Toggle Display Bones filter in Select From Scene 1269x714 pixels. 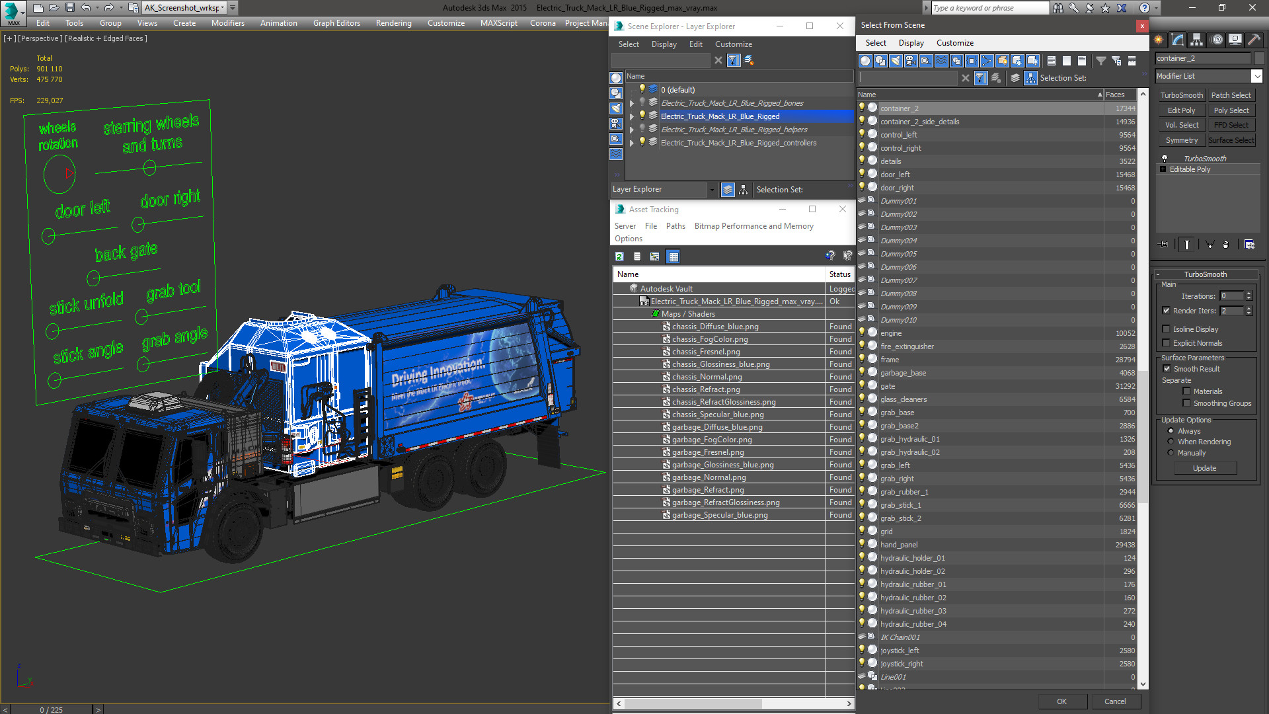pyautogui.click(x=987, y=61)
